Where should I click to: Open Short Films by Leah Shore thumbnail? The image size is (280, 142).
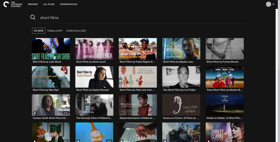pyautogui.click(x=51, y=48)
